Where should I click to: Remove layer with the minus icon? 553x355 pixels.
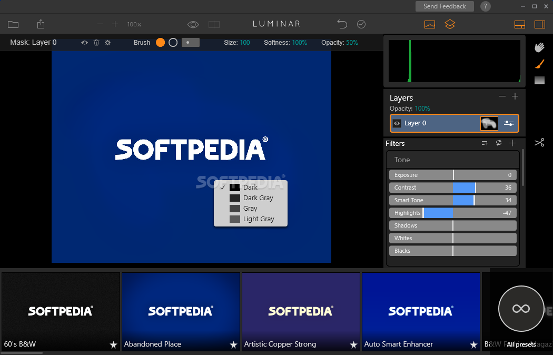(502, 96)
